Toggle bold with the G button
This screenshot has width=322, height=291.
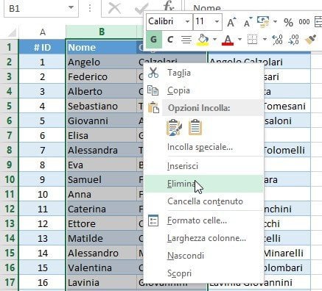tap(154, 39)
